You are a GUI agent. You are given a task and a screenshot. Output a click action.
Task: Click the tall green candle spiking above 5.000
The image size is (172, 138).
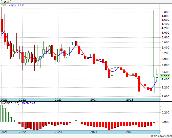click(154, 85)
